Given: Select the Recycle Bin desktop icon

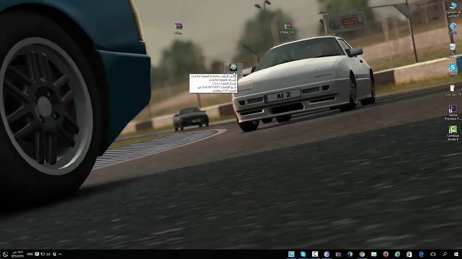Looking at the screenshot, I should pos(453,50).
